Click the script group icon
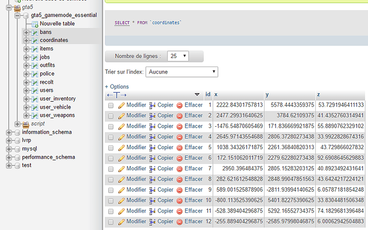 26,125
